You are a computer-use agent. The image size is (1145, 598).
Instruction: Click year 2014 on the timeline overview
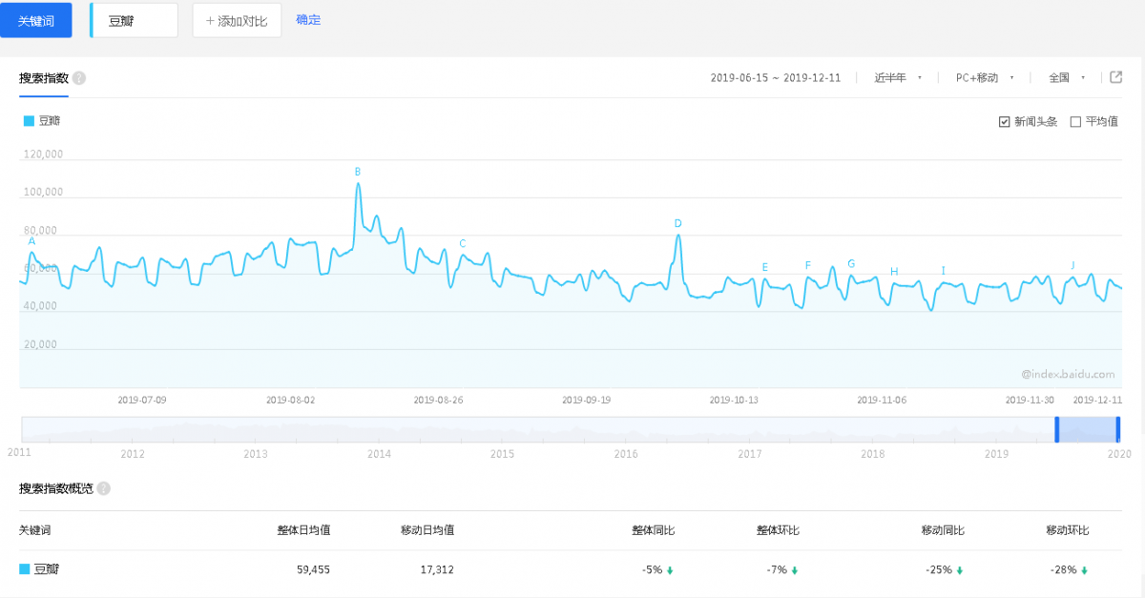[x=379, y=454]
